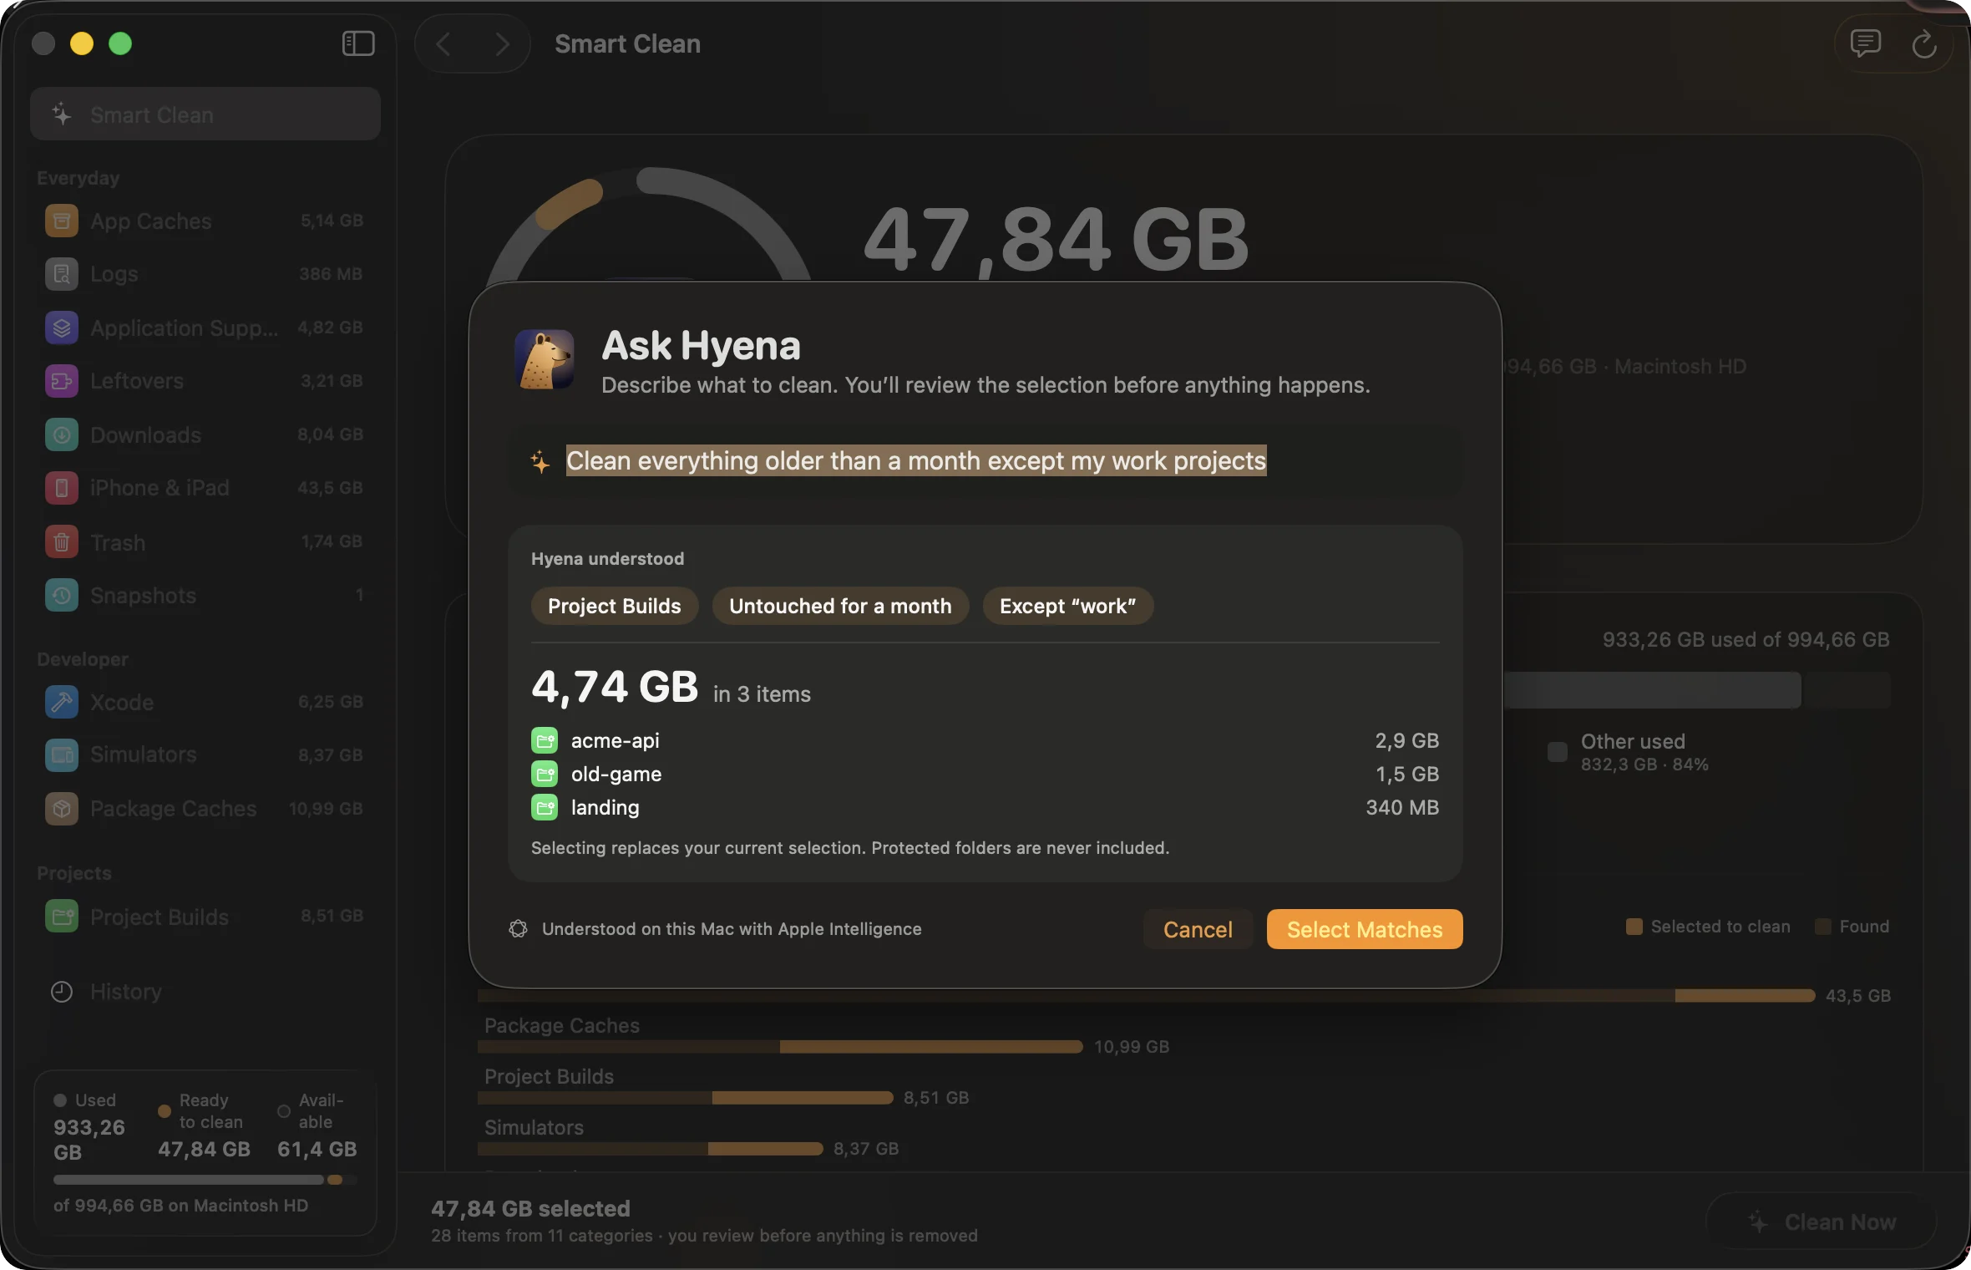Select the Xcode hammer icon
1971x1270 pixels.
(x=62, y=702)
